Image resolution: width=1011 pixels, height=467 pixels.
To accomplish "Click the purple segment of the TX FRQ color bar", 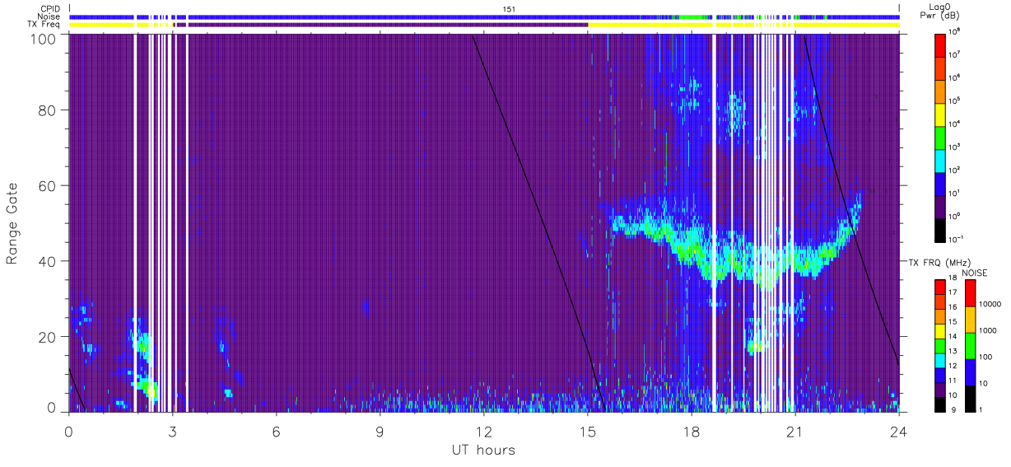I will pos(939,389).
